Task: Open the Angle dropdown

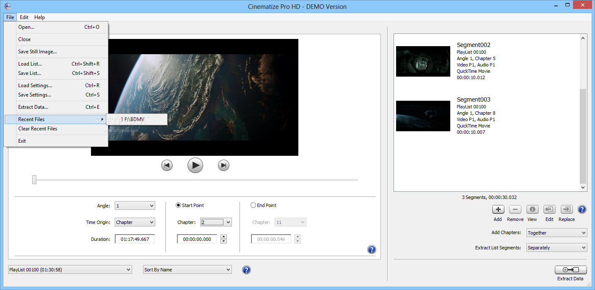Action: click(135, 206)
